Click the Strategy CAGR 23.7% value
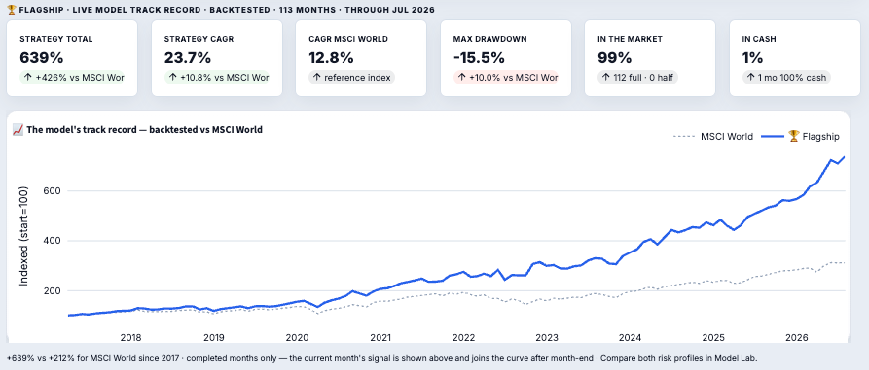 [x=188, y=58]
